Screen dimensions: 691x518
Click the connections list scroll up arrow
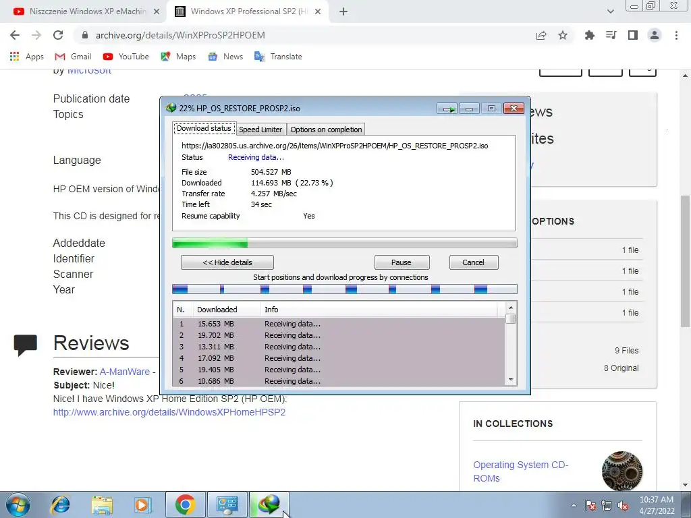click(511, 308)
